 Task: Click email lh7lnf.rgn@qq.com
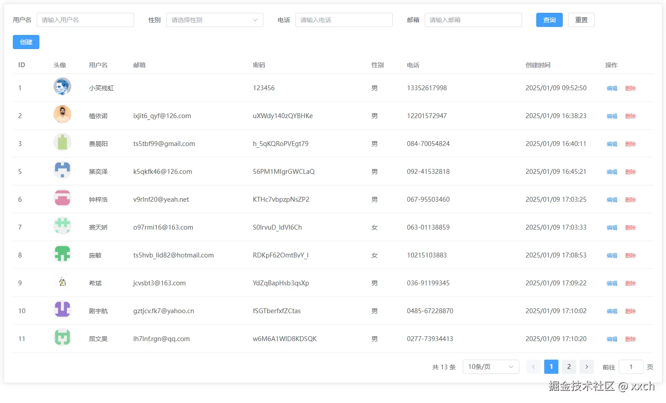pos(162,339)
